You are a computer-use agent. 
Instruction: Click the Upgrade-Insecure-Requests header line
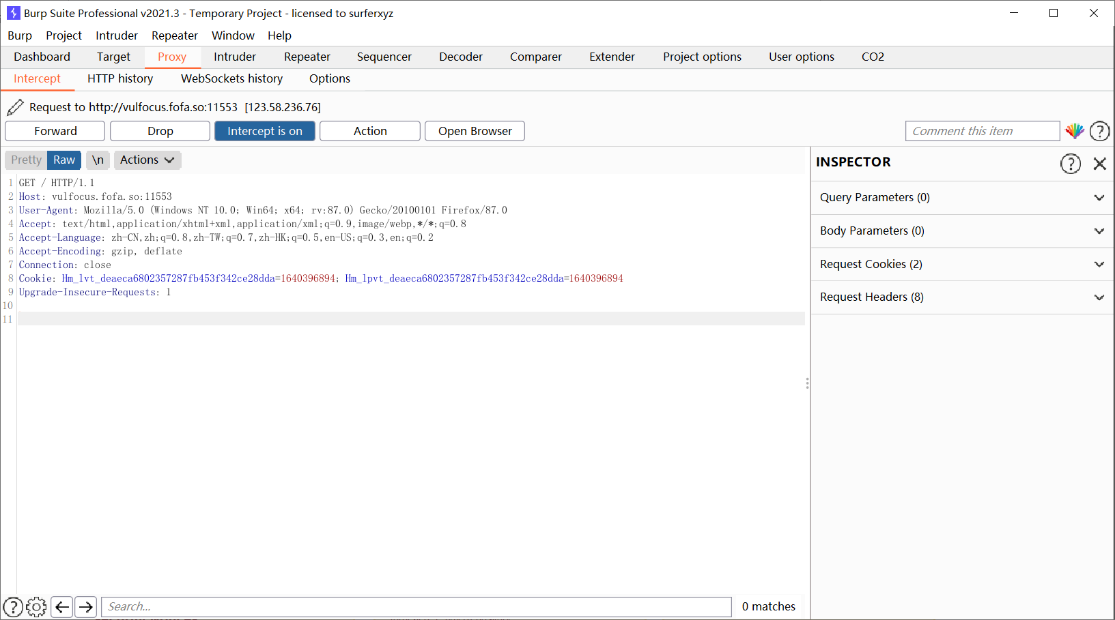click(95, 292)
